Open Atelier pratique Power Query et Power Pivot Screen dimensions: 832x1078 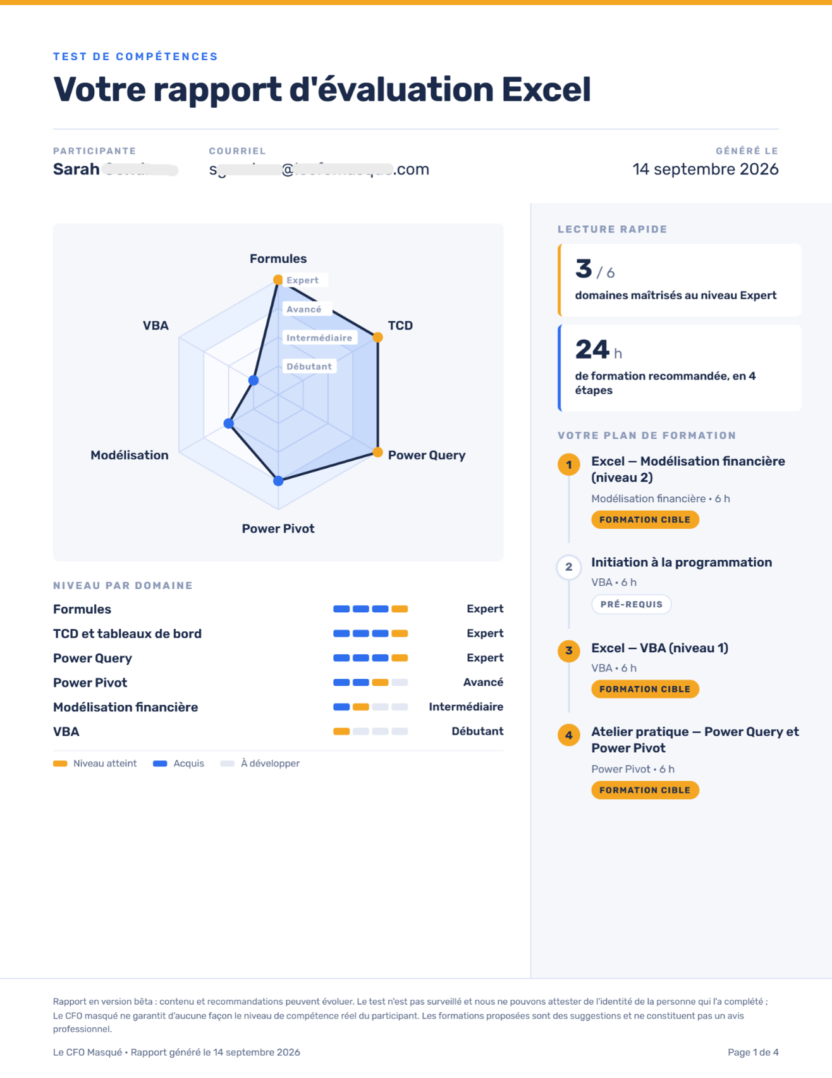[x=695, y=740]
